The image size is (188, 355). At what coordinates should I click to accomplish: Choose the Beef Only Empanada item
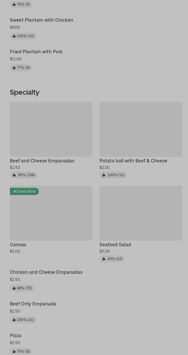click(33, 304)
